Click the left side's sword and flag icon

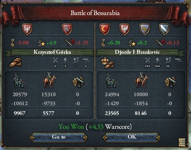(x=70, y=43)
